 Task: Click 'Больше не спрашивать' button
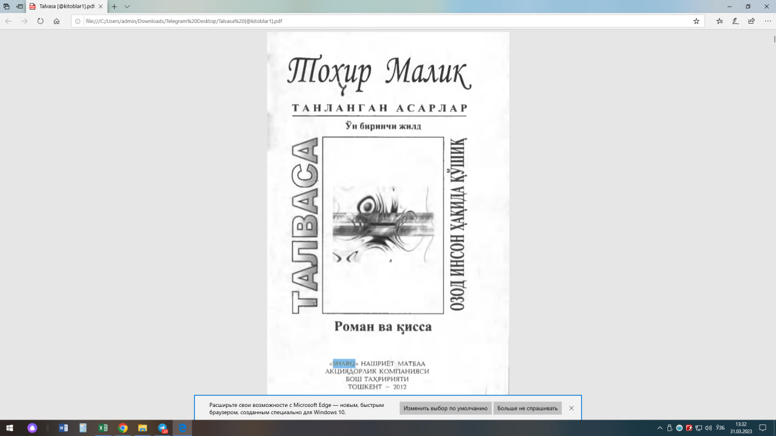[x=527, y=408]
